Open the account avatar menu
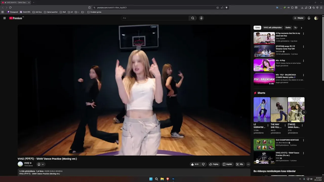Screen dimensions: 324x182 pos(316,18)
